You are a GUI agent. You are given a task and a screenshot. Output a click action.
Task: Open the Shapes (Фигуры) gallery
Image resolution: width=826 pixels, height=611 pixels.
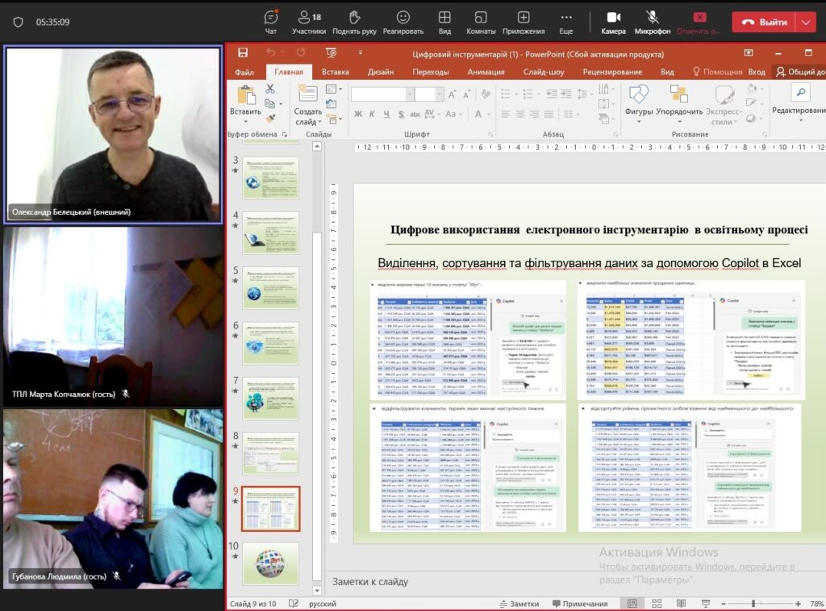pos(638,100)
